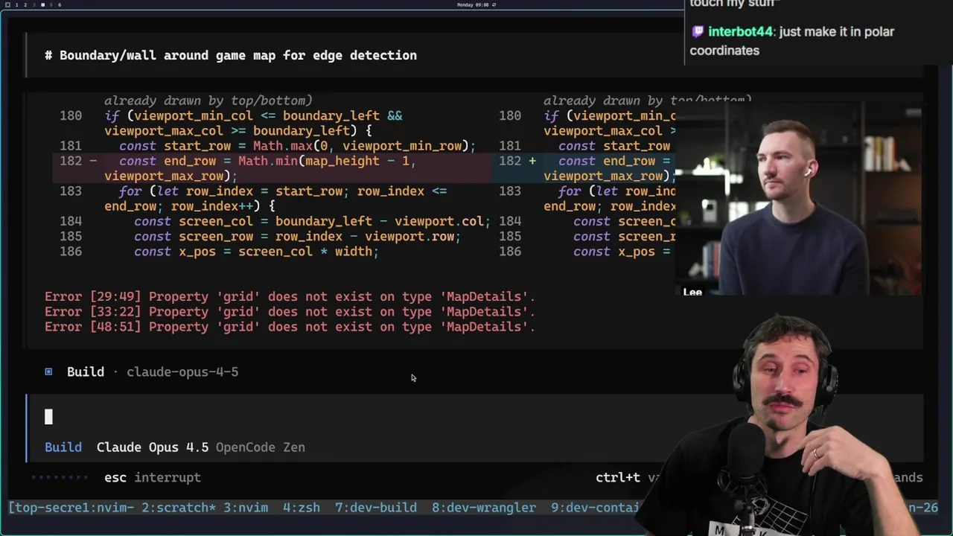The image size is (953, 536).
Task: Click the OpenCode Zen provider label
Action: pyautogui.click(x=261, y=447)
